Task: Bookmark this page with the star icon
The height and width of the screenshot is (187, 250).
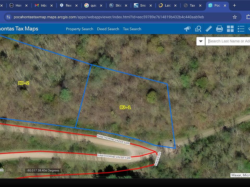Action: (x=235, y=17)
